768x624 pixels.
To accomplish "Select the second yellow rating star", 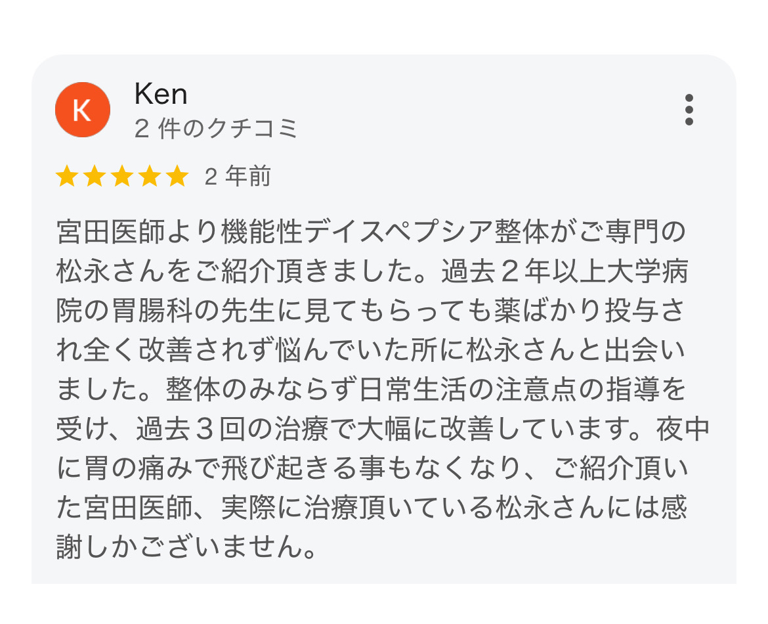I will pyautogui.click(x=94, y=177).
